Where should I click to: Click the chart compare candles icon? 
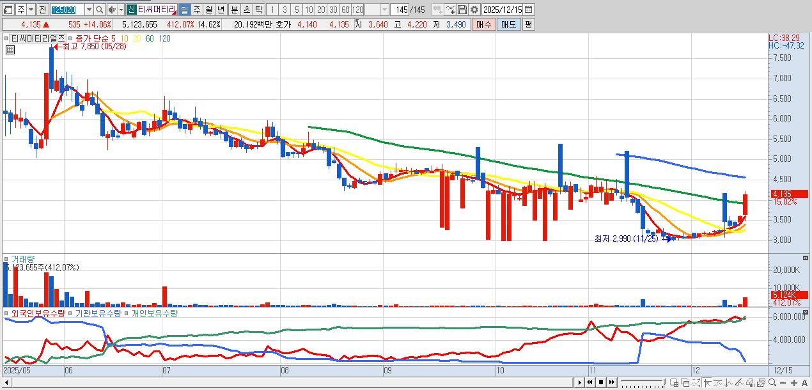437,10
